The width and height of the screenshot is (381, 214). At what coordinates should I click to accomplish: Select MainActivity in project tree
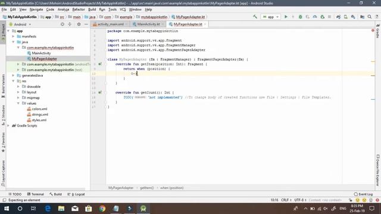[x=41, y=53]
